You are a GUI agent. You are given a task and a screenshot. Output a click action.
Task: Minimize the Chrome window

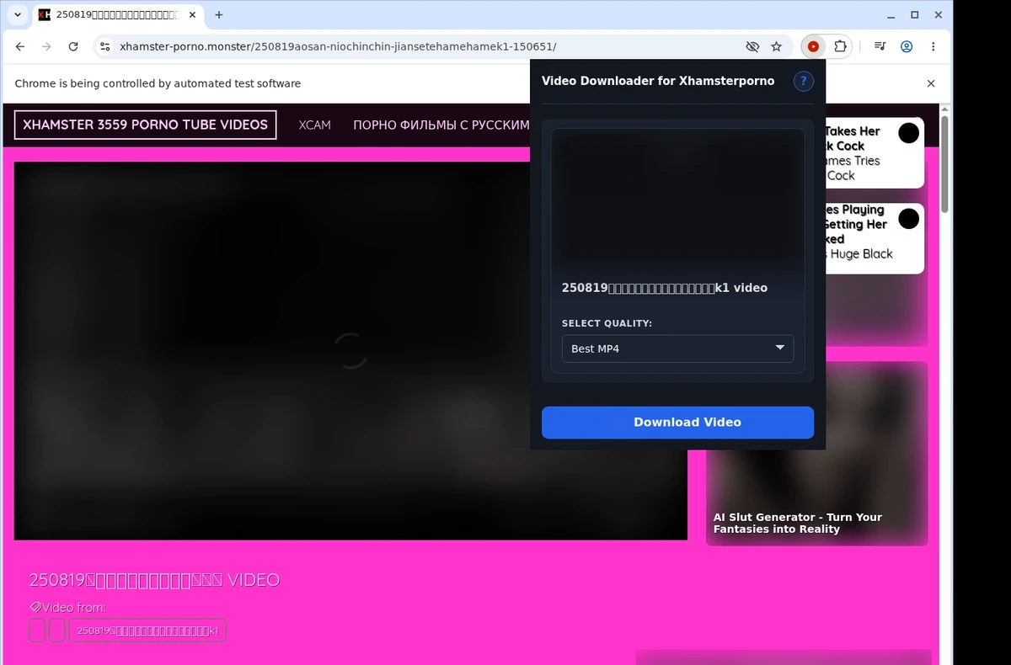[x=891, y=15]
